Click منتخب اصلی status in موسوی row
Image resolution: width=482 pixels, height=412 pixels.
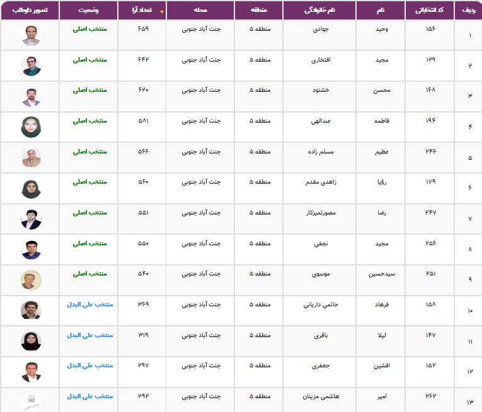point(89,274)
